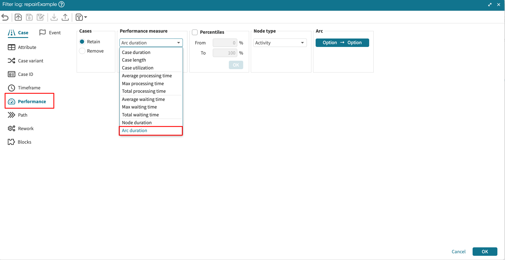Collapse the Performance measure dropdown
The image size is (505, 260).
tap(151, 43)
